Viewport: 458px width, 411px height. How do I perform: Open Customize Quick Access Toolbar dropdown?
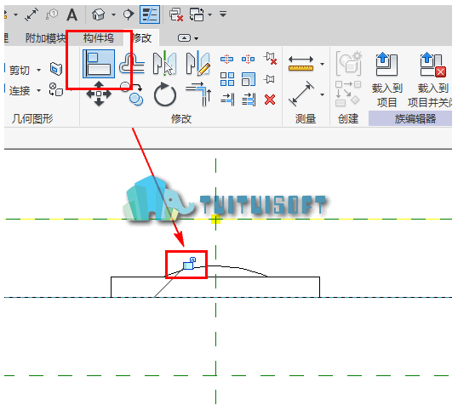pyautogui.click(x=223, y=14)
